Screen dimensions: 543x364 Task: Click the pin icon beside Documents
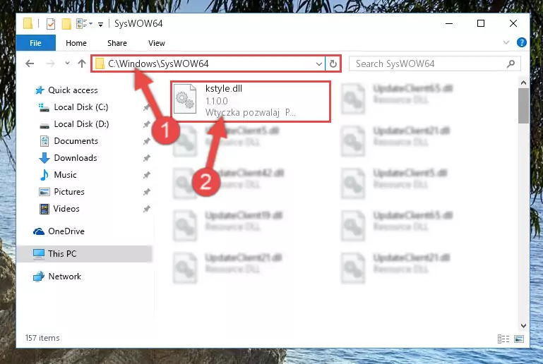pos(146,141)
